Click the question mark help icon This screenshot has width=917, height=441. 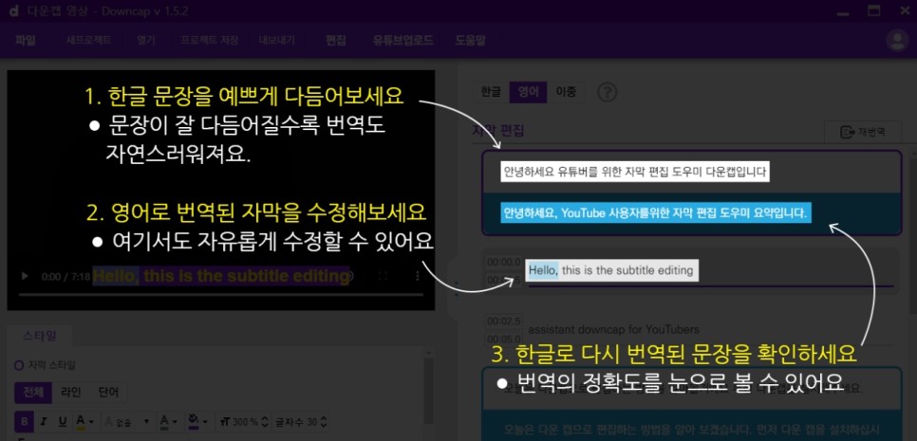coord(608,92)
